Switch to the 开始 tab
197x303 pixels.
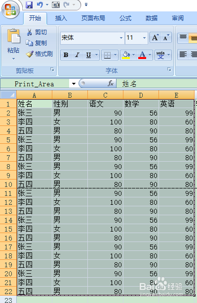pyautogui.click(x=35, y=18)
